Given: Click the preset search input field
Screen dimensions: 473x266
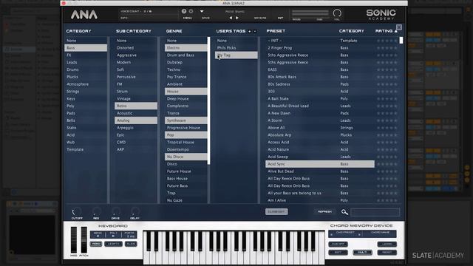Looking at the screenshot, I should tap(375, 212).
